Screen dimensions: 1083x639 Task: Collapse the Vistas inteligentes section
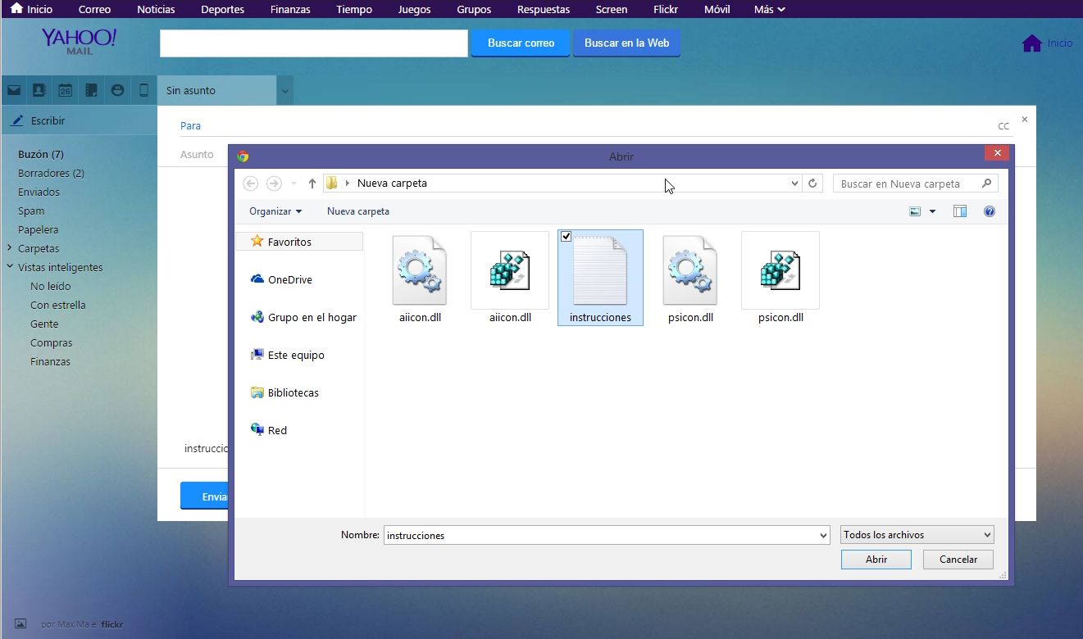tap(9, 267)
